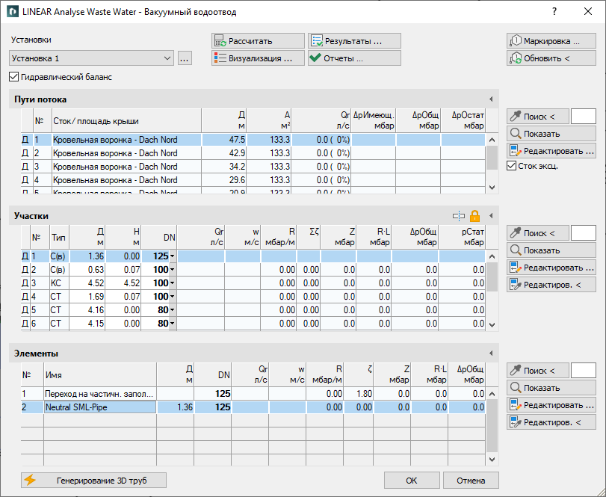The image size is (606, 497).
Task: Select element Переход на частичн. запол...
Action: coord(253,394)
